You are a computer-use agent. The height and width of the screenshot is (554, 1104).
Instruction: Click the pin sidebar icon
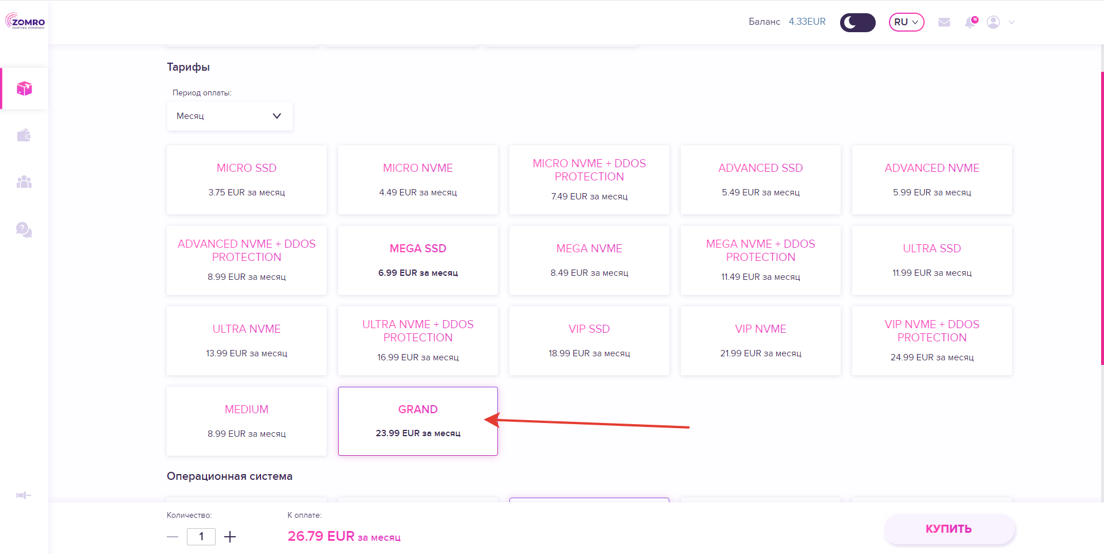pyautogui.click(x=24, y=495)
